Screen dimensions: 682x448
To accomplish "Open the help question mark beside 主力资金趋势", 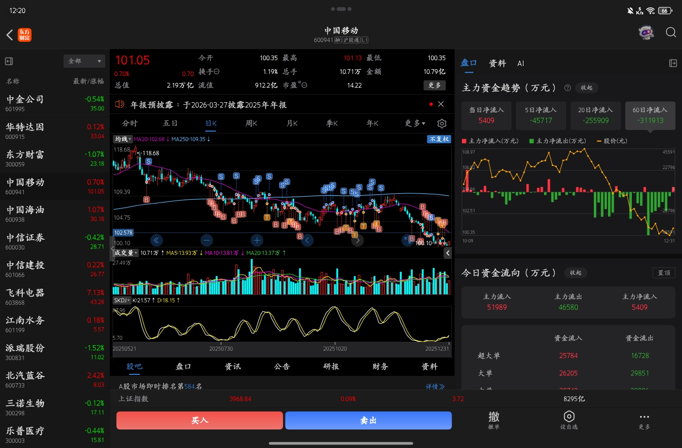I will click(x=568, y=88).
